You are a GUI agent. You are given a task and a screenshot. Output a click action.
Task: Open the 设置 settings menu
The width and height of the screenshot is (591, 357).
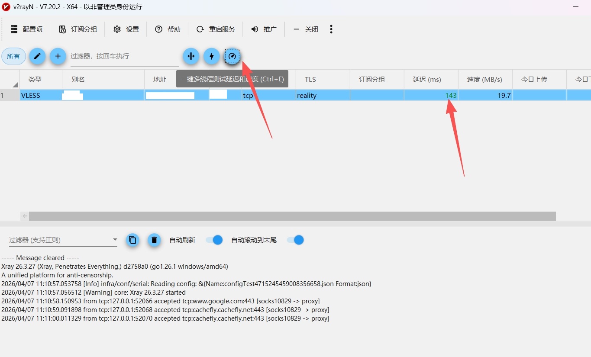126,29
